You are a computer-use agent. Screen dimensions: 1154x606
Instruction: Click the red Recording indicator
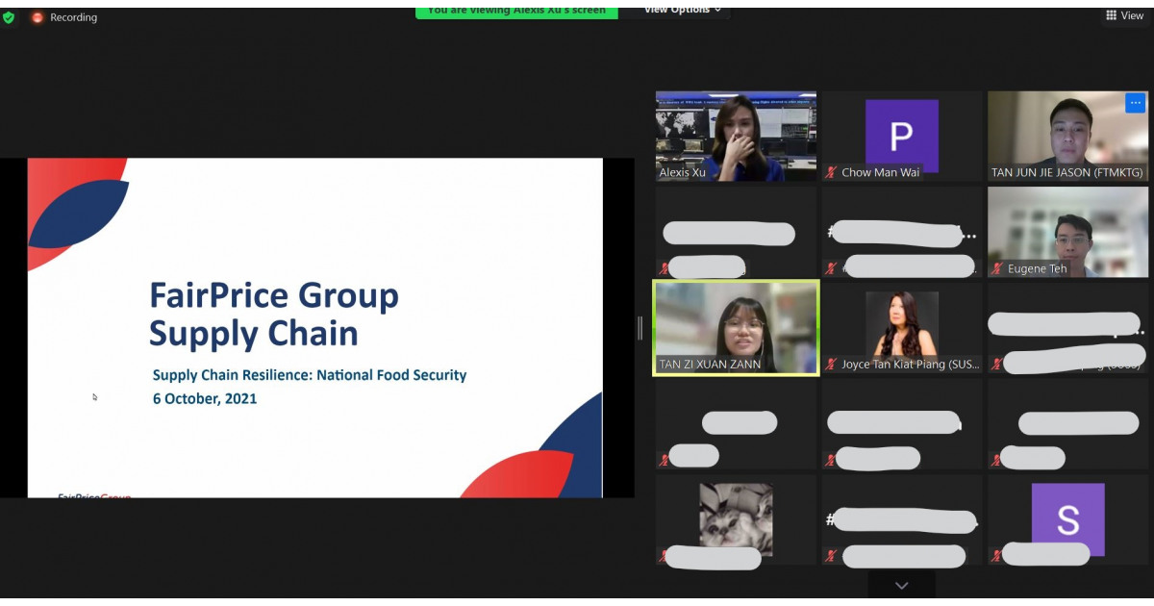click(38, 16)
